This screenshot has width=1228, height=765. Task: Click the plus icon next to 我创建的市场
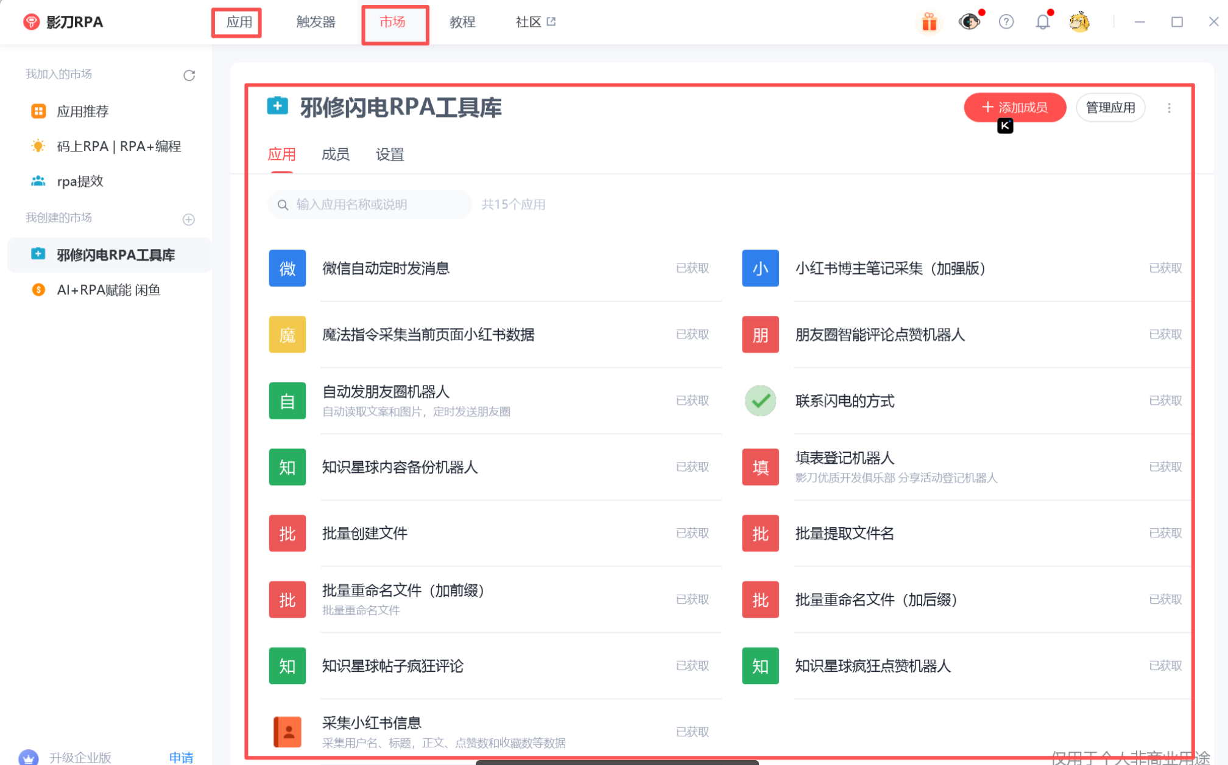pyautogui.click(x=189, y=219)
